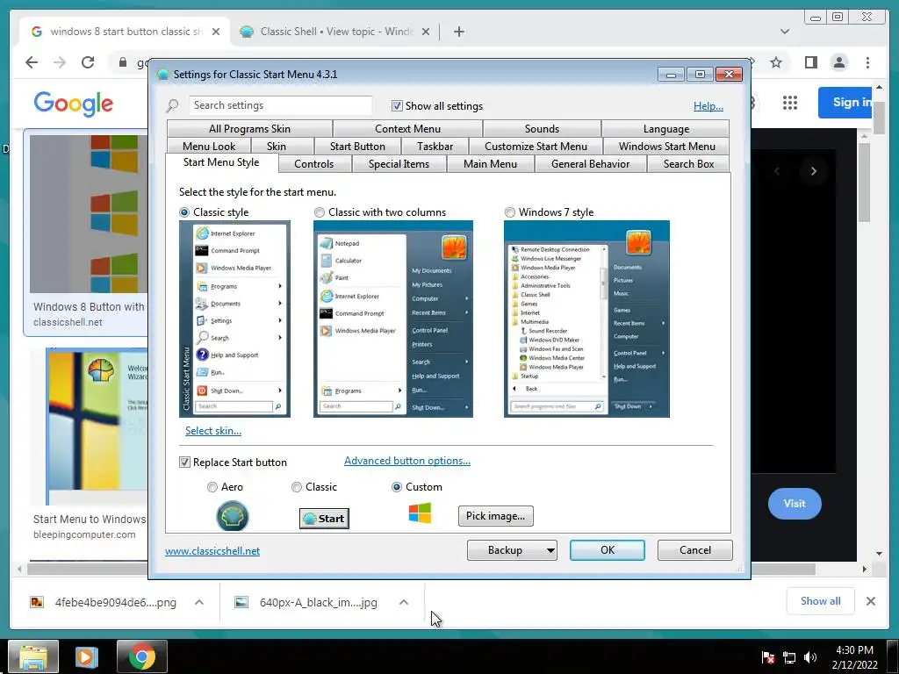Dismiss the downloads bar
Viewport: 899px width, 674px height.
click(870, 601)
